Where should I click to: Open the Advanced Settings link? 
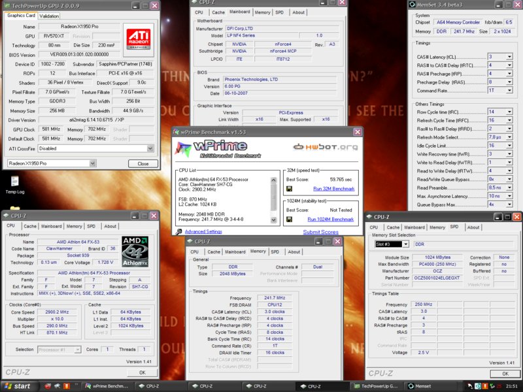203,232
